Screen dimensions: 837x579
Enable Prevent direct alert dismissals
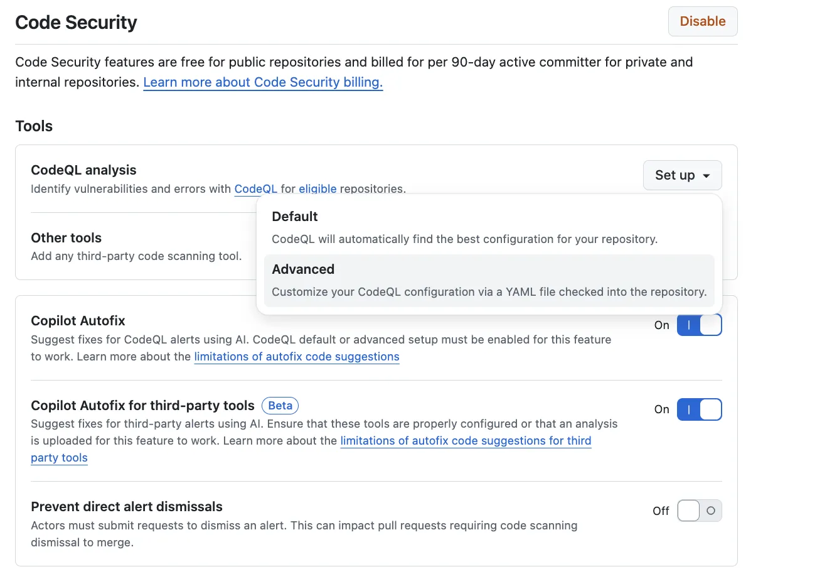(698, 511)
